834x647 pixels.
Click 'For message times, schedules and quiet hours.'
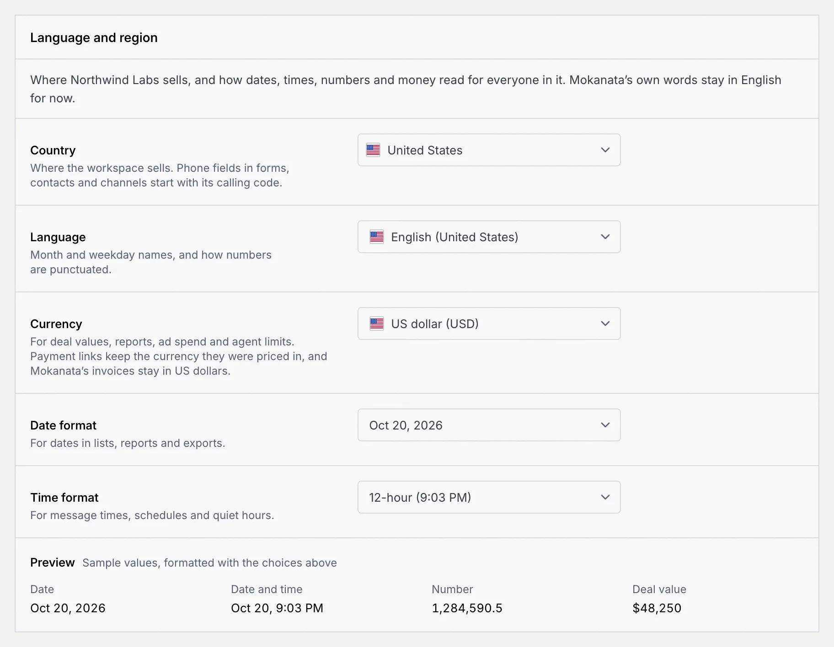(152, 515)
